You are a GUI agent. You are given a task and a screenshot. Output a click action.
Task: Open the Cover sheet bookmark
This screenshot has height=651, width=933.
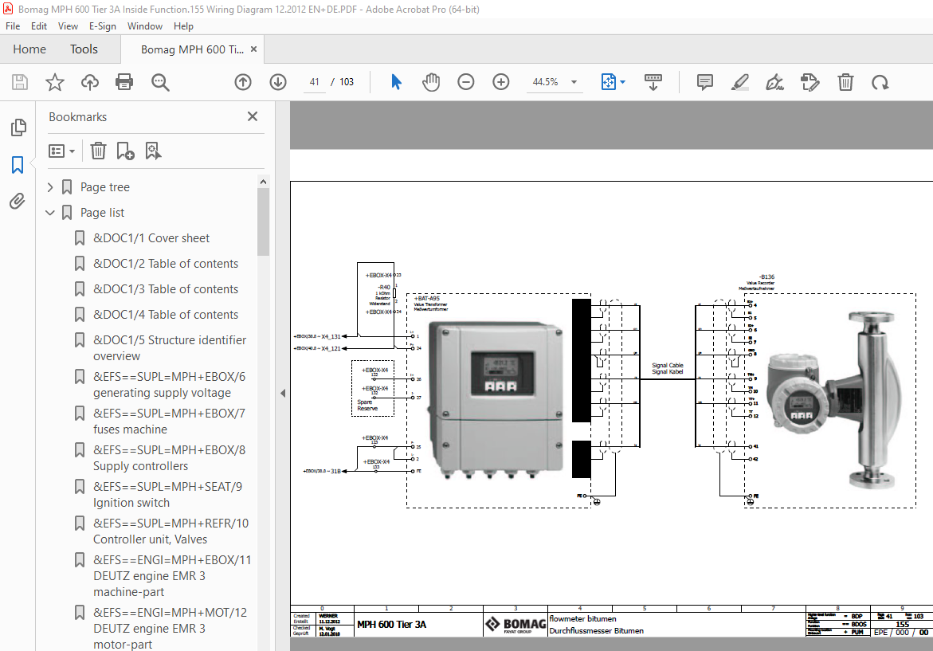tap(151, 238)
